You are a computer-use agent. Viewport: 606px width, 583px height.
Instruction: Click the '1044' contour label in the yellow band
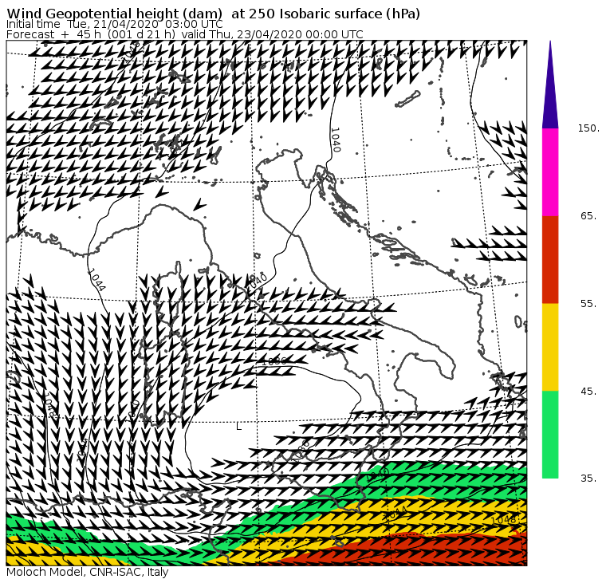click(395, 514)
